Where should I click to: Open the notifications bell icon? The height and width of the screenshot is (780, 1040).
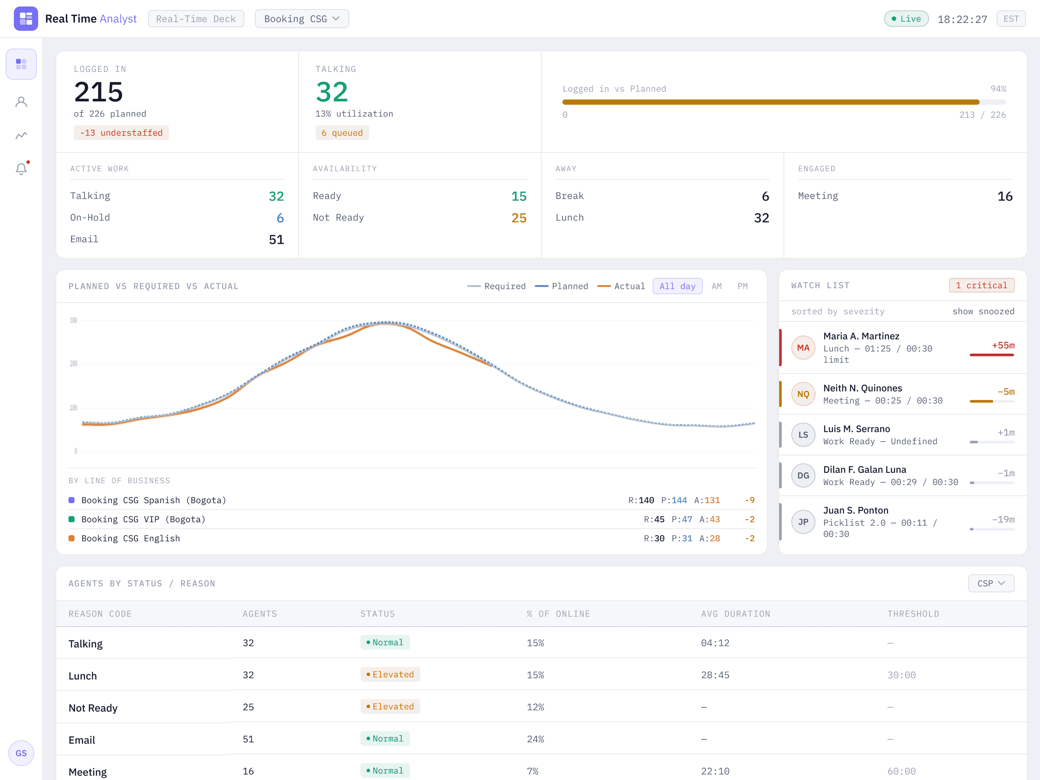(21, 168)
